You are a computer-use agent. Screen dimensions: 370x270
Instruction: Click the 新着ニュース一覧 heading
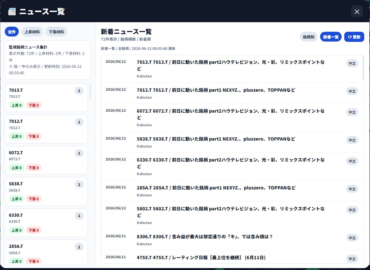(126, 31)
